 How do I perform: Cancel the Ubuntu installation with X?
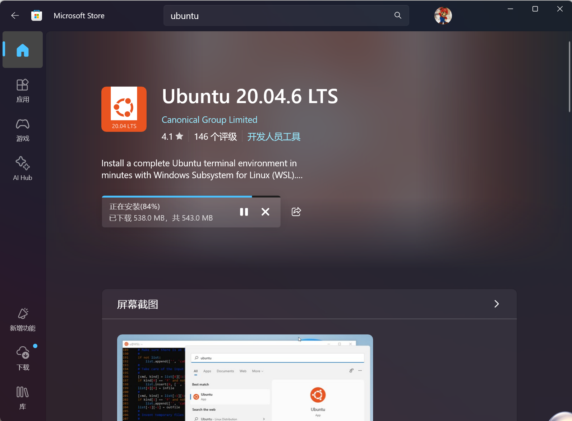pos(266,212)
